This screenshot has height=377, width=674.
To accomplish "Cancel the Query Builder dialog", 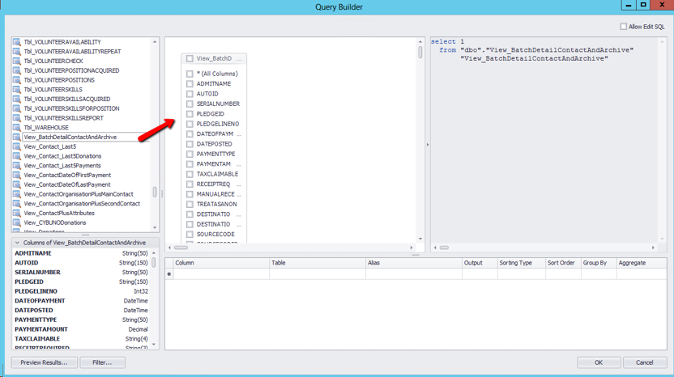I will (645, 362).
